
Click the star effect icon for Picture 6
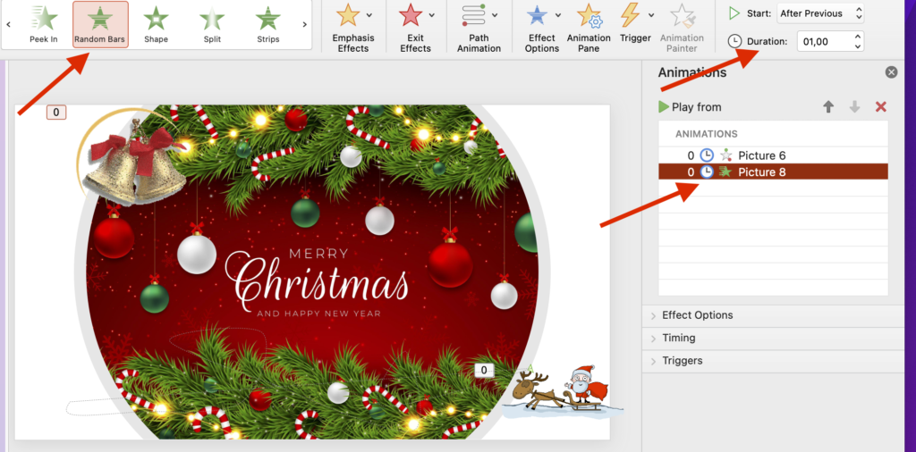[x=725, y=155]
